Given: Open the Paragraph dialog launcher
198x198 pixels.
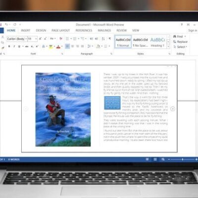Looking at the screenshot, I should (x=111, y=54).
